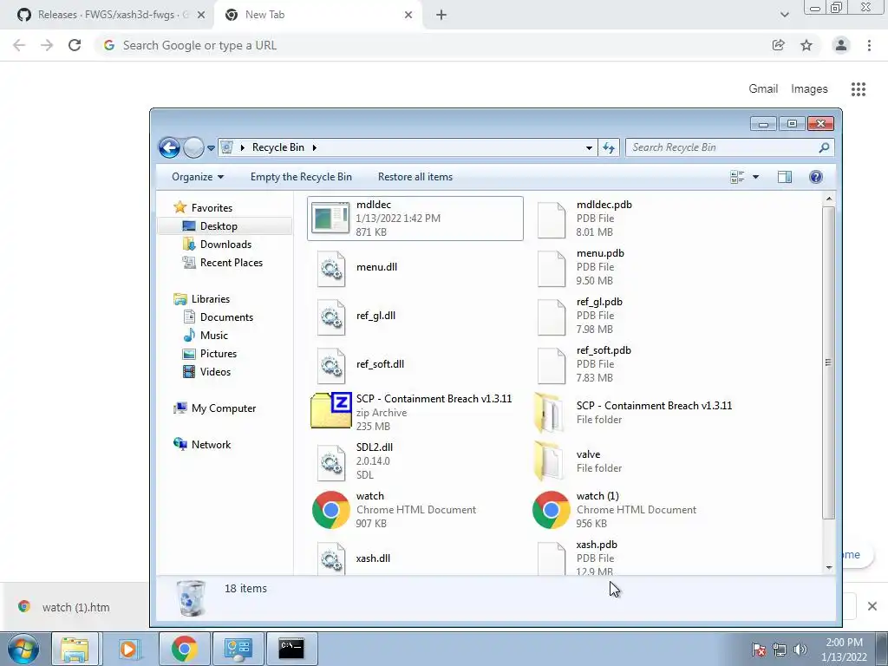
Task: Open the Chrome share page icon
Action: coord(779,45)
